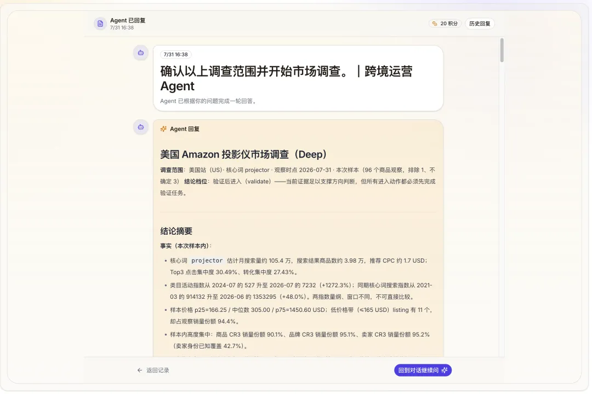Click the 7/31 16:38 timestamp chip
The width and height of the screenshot is (592, 394).
point(175,55)
